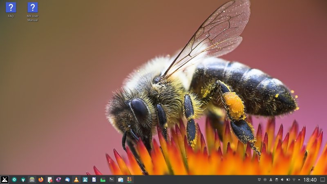This screenshot has height=184, width=327.
Task: Launch Firefox from the taskbar
Action: [x=41, y=180]
